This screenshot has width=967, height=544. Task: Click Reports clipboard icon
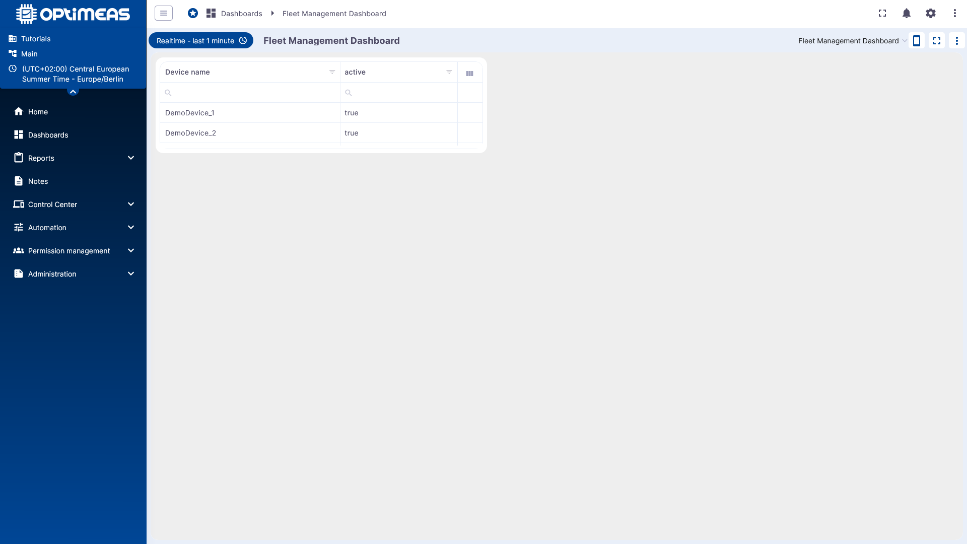(19, 158)
